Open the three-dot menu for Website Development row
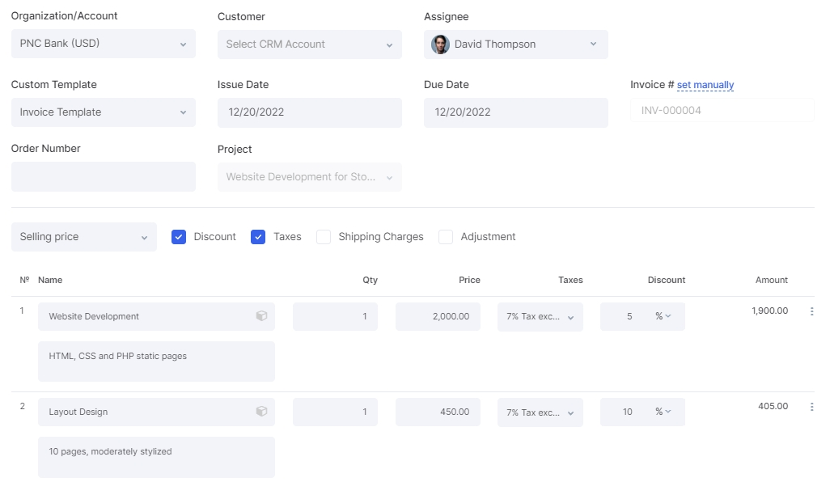Viewport: 830px width, 482px height. pos(811,311)
